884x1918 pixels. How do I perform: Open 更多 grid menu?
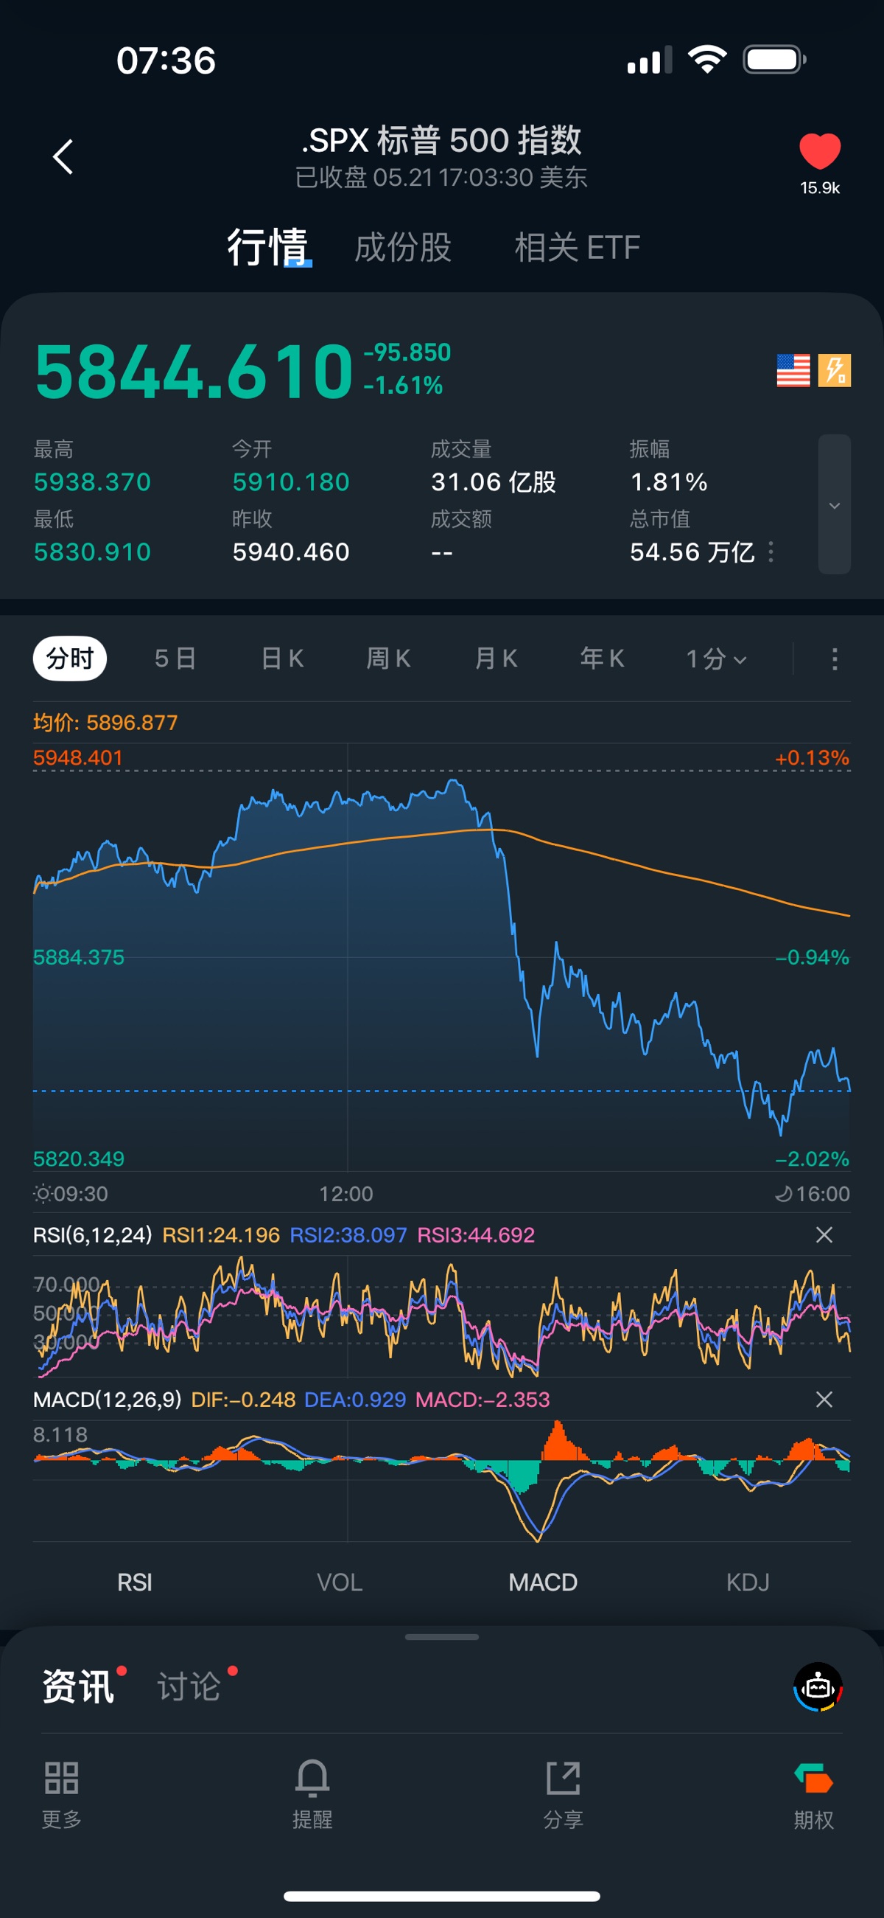(62, 1794)
